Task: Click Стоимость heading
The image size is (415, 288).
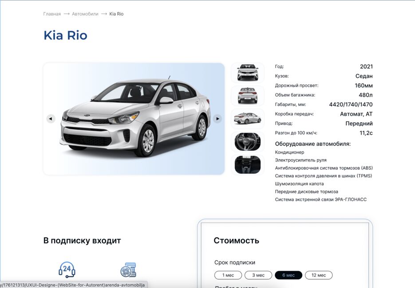Action: (236, 241)
